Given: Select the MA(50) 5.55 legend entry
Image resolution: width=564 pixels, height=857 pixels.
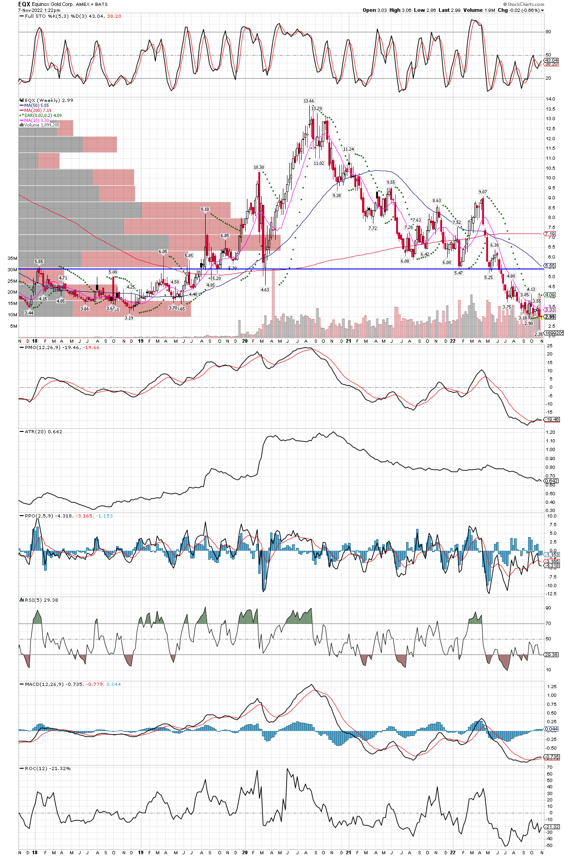Looking at the screenshot, I should click(x=36, y=106).
